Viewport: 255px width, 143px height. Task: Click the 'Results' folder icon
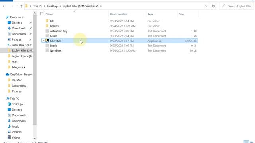point(47,25)
